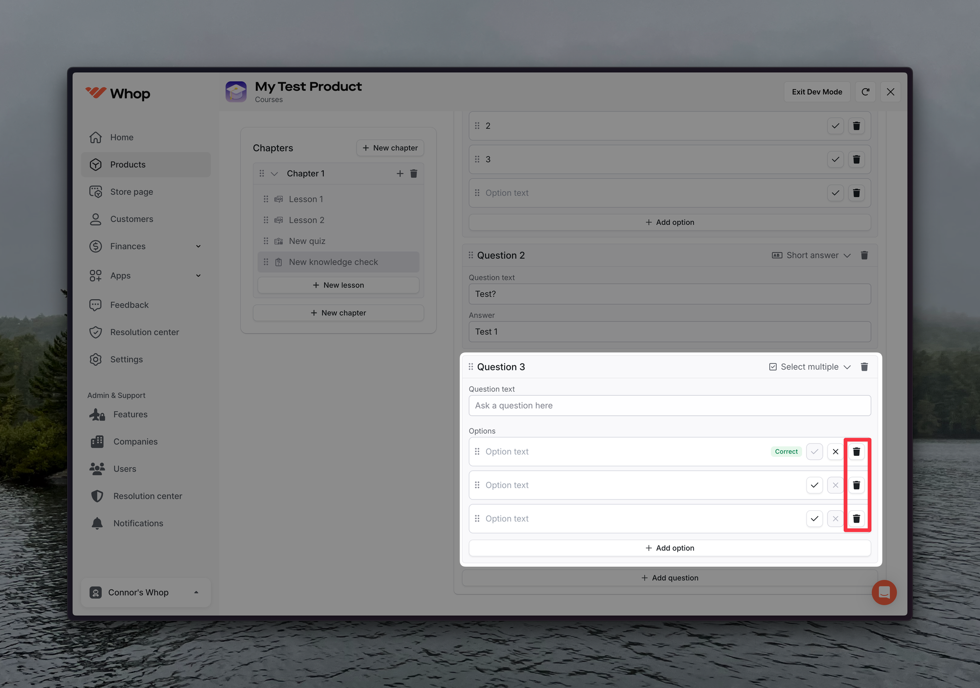Open the orange chat support bubble
The width and height of the screenshot is (980, 688).
(884, 593)
